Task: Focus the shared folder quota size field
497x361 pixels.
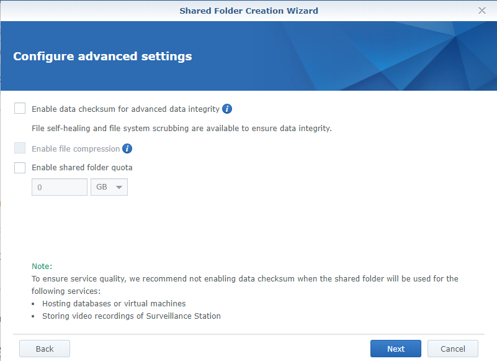Action: [60, 187]
